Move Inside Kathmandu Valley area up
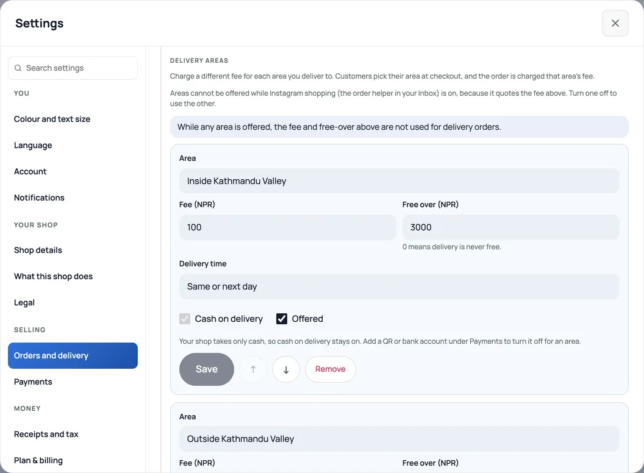 point(253,369)
